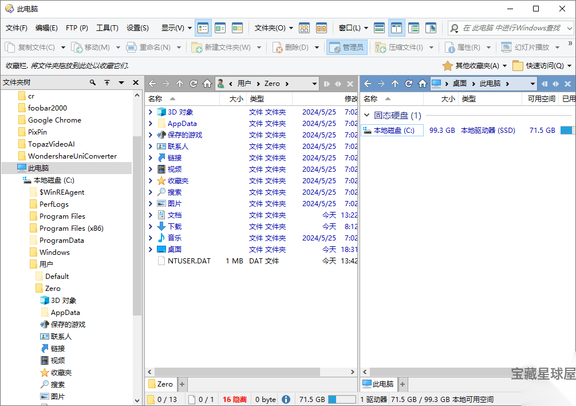Screen dimensions: 576x406
Task: Select the NTUSER.DAT file
Action: pos(189,261)
